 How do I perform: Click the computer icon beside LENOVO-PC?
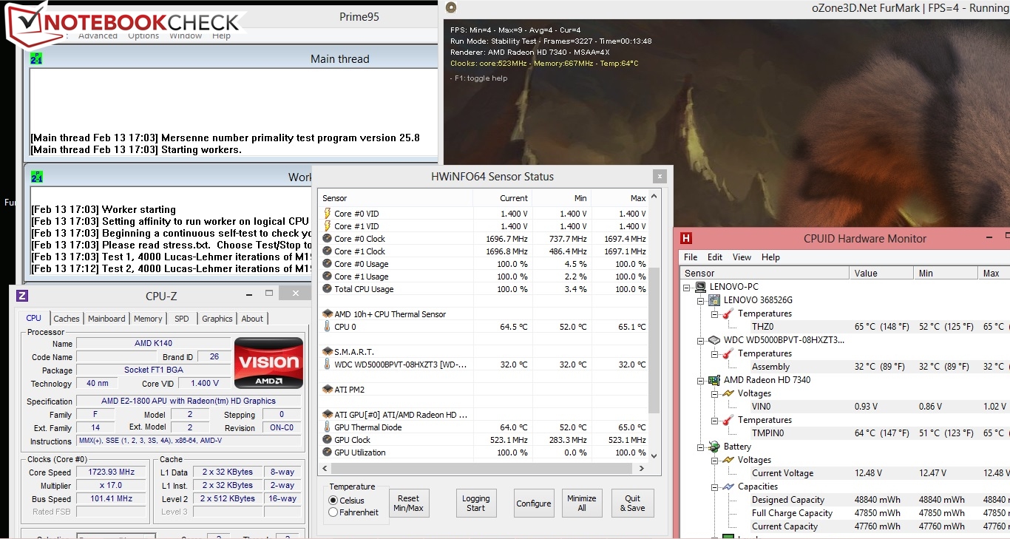pos(701,287)
